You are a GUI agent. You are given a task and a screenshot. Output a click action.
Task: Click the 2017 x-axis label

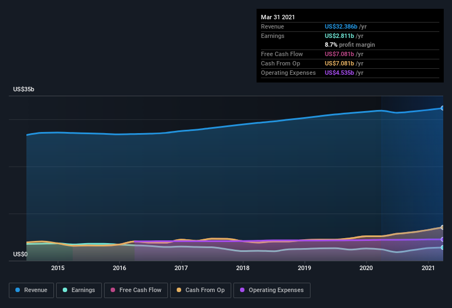(x=181, y=268)
